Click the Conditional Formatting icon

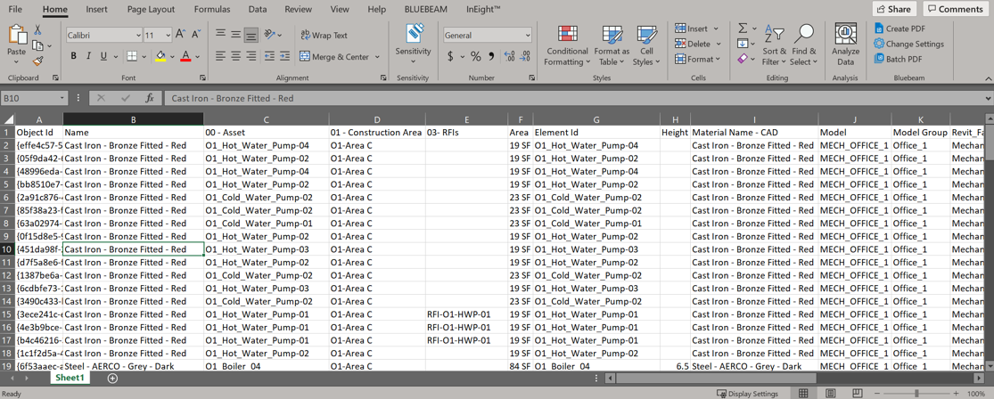coord(567,36)
